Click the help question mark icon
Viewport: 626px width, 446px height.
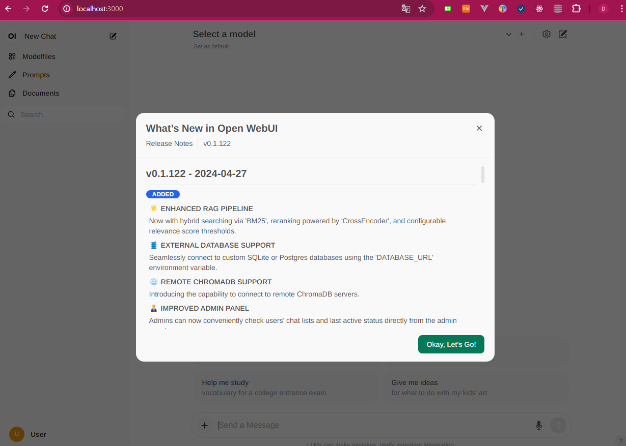(621, 440)
